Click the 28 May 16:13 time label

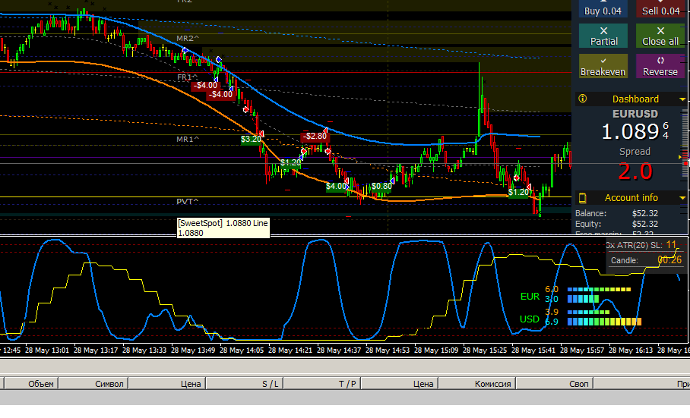tap(631, 350)
